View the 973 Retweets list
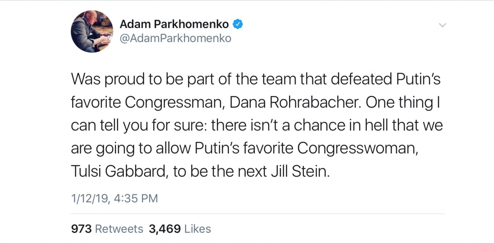Image resolution: width=494 pixels, height=243 pixels. tap(107, 229)
